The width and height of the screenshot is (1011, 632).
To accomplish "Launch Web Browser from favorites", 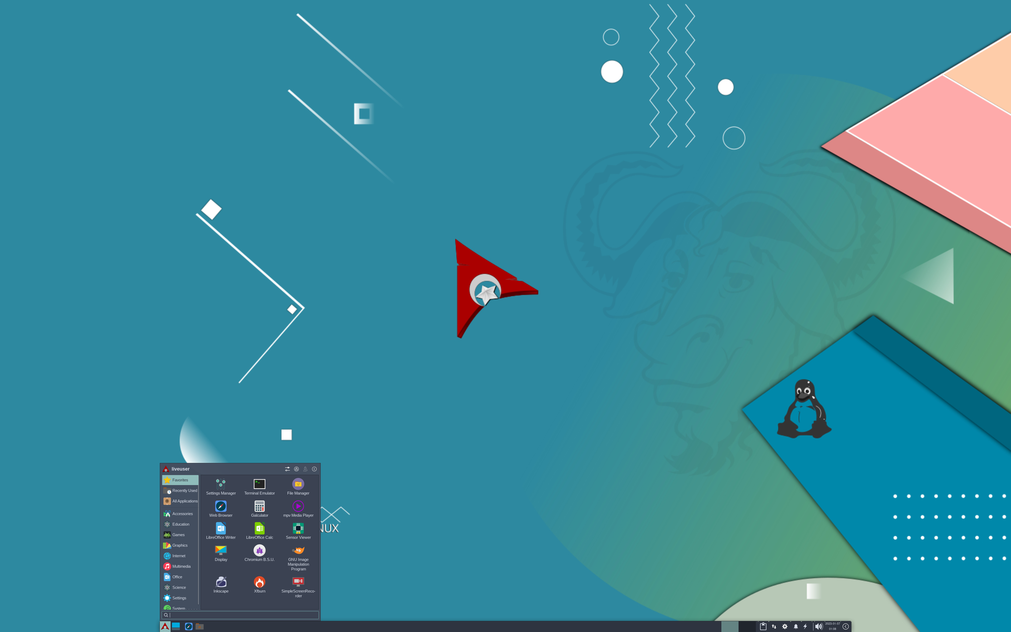I will click(221, 509).
